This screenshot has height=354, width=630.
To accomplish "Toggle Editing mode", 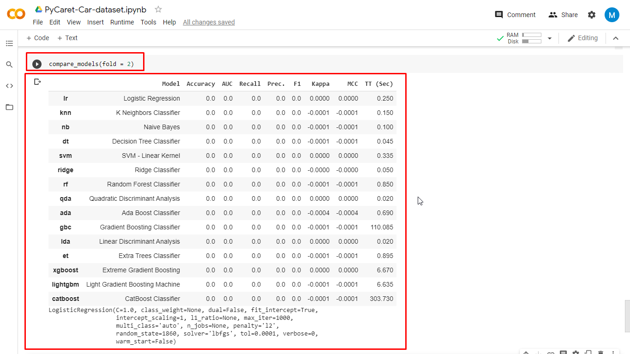I will [582, 38].
